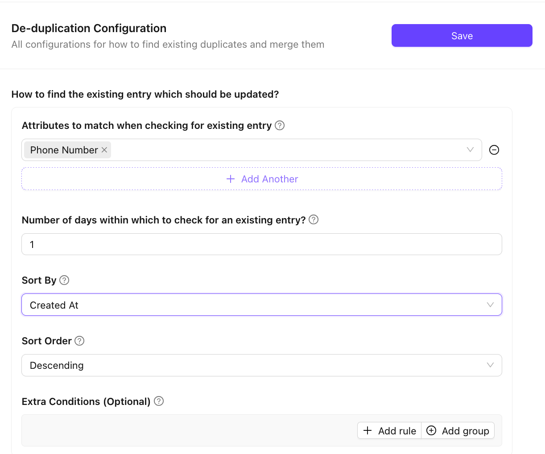Open the Sort Order Descending dropdown
545x454 pixels.
pyautogui.click(x=490, y=365)
